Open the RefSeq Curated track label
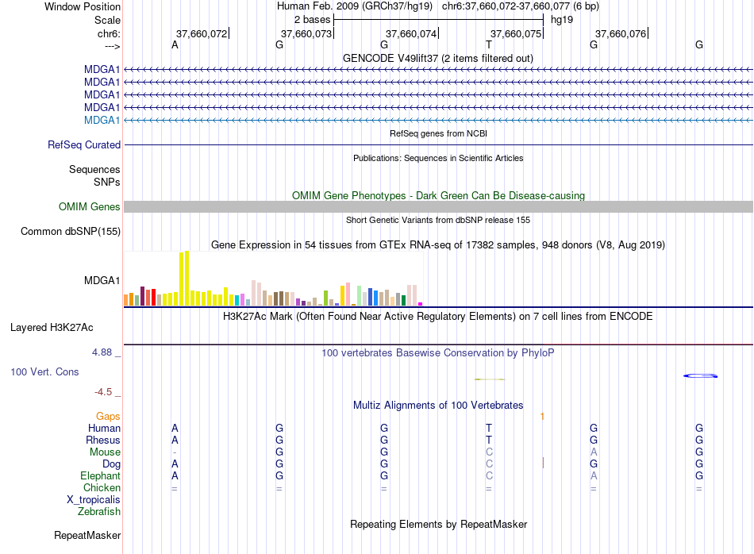Image resolution: width=754 pixels, height=554 pixels. point(83,144)
